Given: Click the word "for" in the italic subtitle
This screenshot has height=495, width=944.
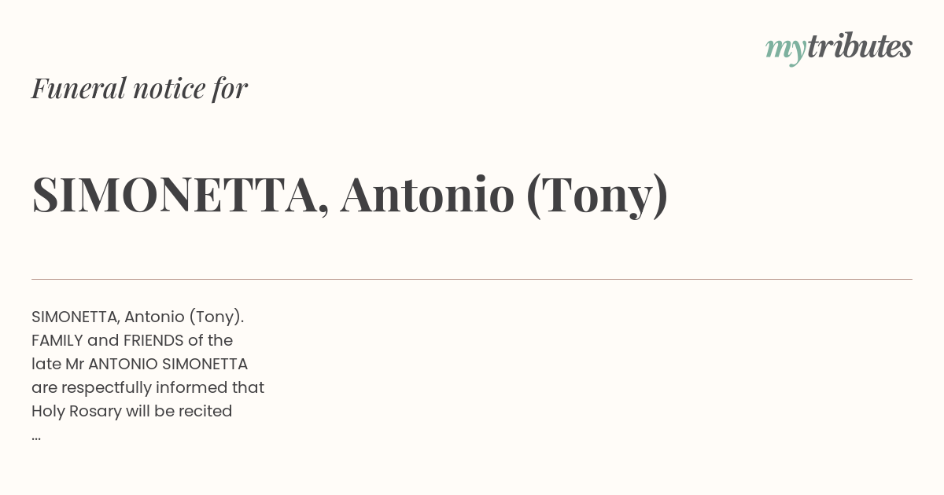Looking at the screenshot, I should (230, 88).
